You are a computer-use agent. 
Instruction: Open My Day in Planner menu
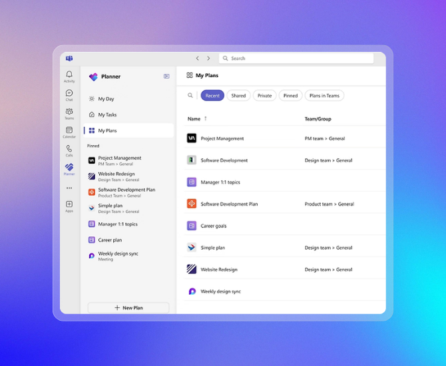(x=106, y=99)
